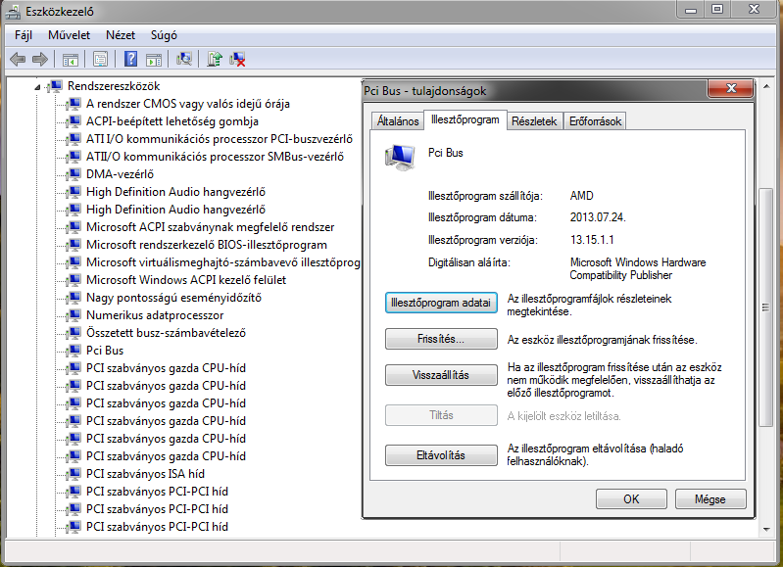The image size is (783, 567).
Task: Click the Visszaállítás button
Action: [x=441, y=375]
